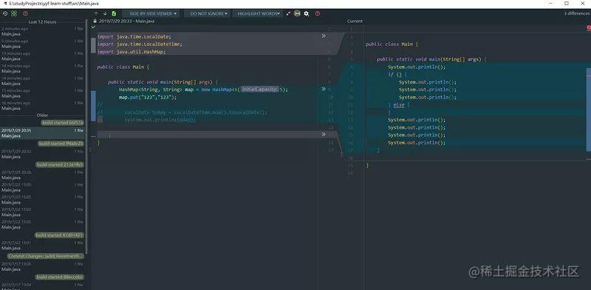591x290 pixels.
Task: Click the green jump-to-source file icon
Action: (114, 13)
